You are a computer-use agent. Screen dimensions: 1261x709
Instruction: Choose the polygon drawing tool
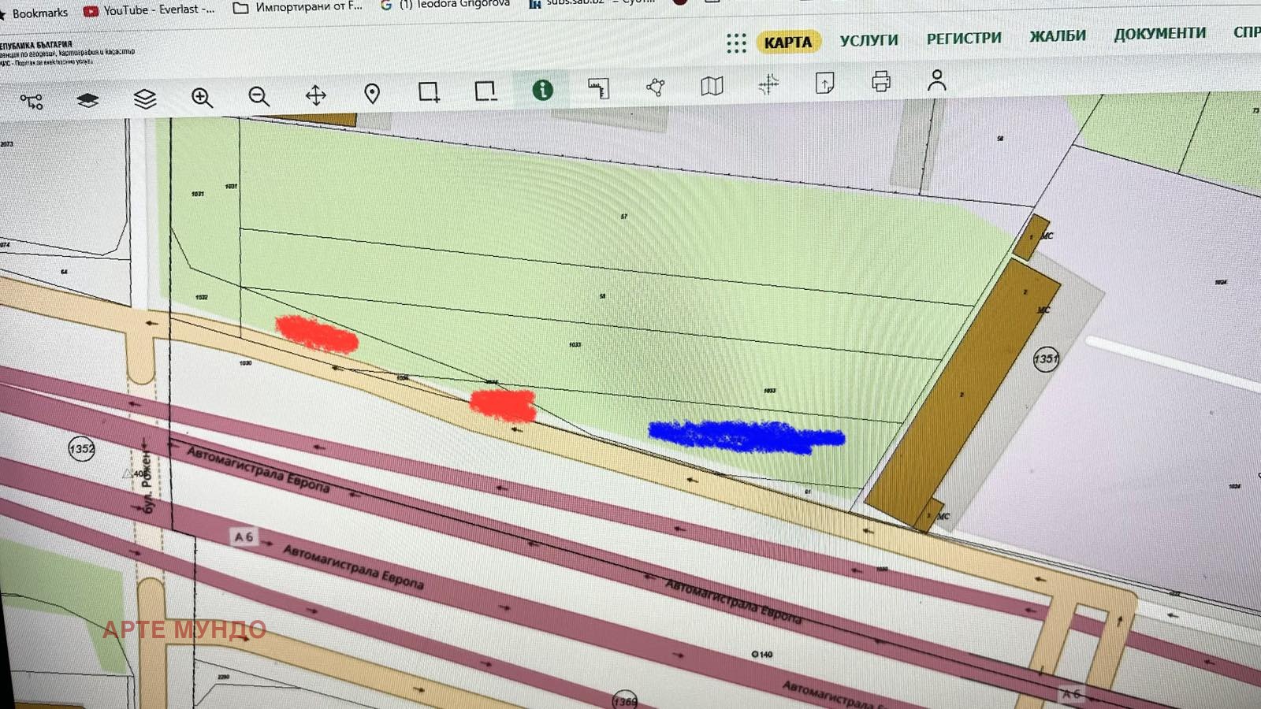656,87
